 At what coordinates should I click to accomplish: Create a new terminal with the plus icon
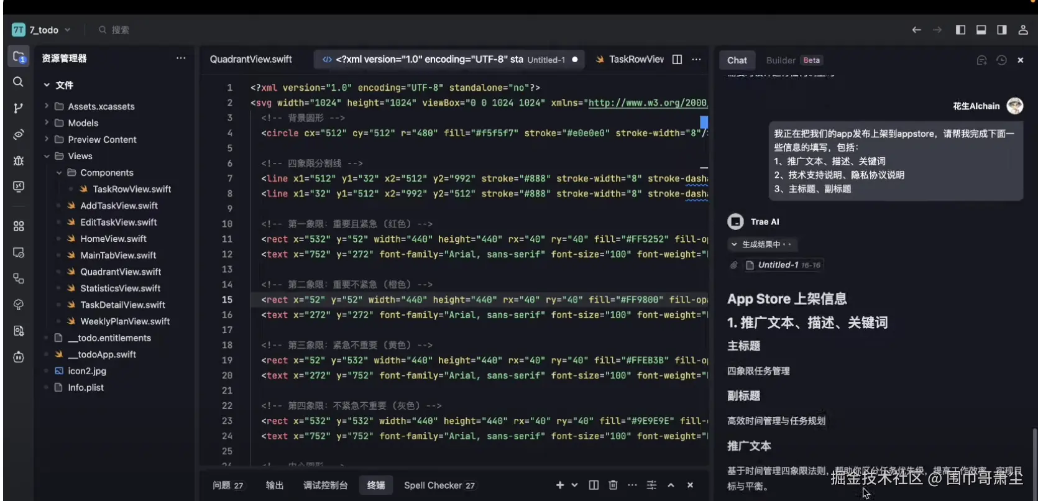tap(560, 485)
